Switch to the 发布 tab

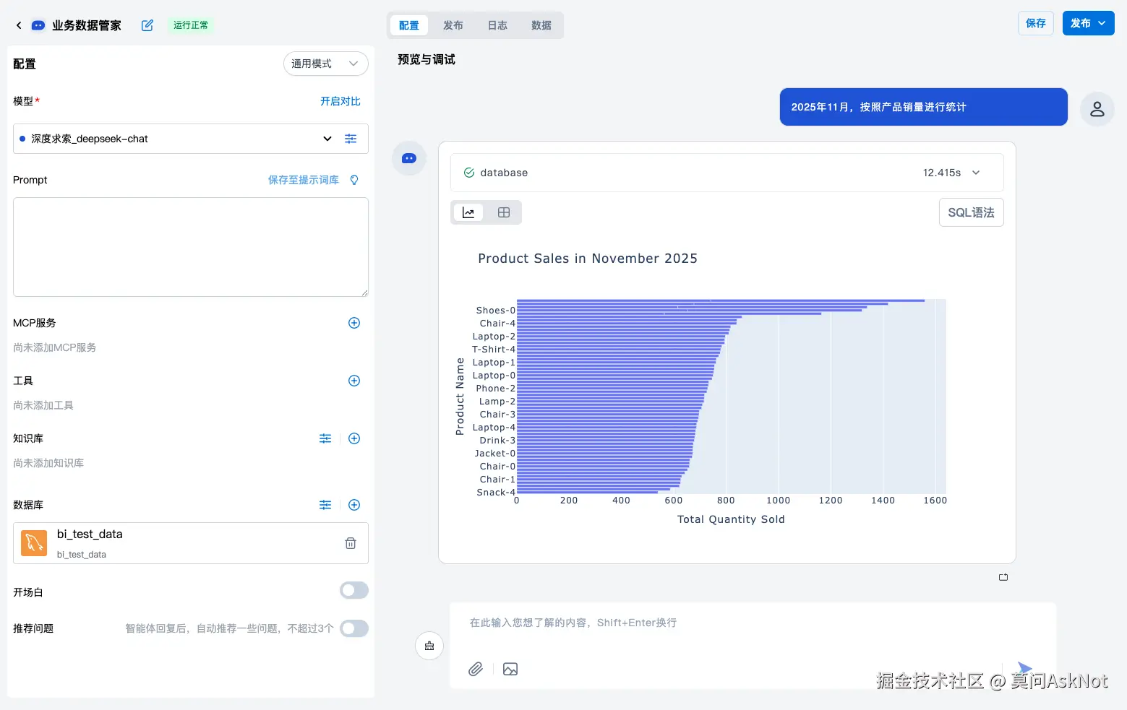(x=453, y=25)
